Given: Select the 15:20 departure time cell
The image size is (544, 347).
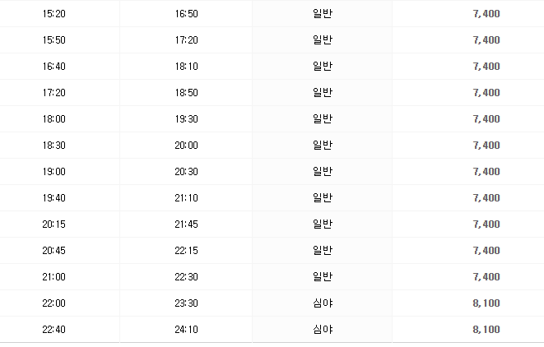Looking at the screenshot, I should (x=53, y=13).
